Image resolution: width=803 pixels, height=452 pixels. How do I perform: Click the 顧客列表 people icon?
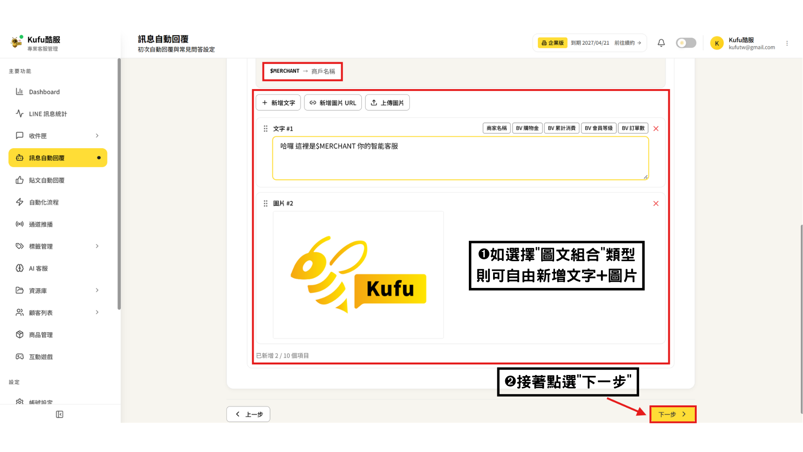click(x=20, y=312)
